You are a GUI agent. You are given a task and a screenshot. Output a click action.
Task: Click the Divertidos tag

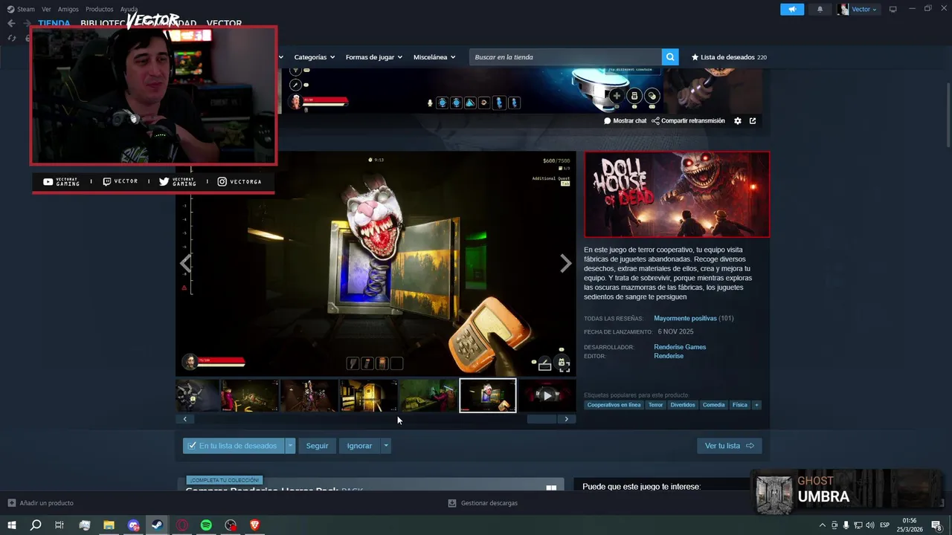point(682,405)
